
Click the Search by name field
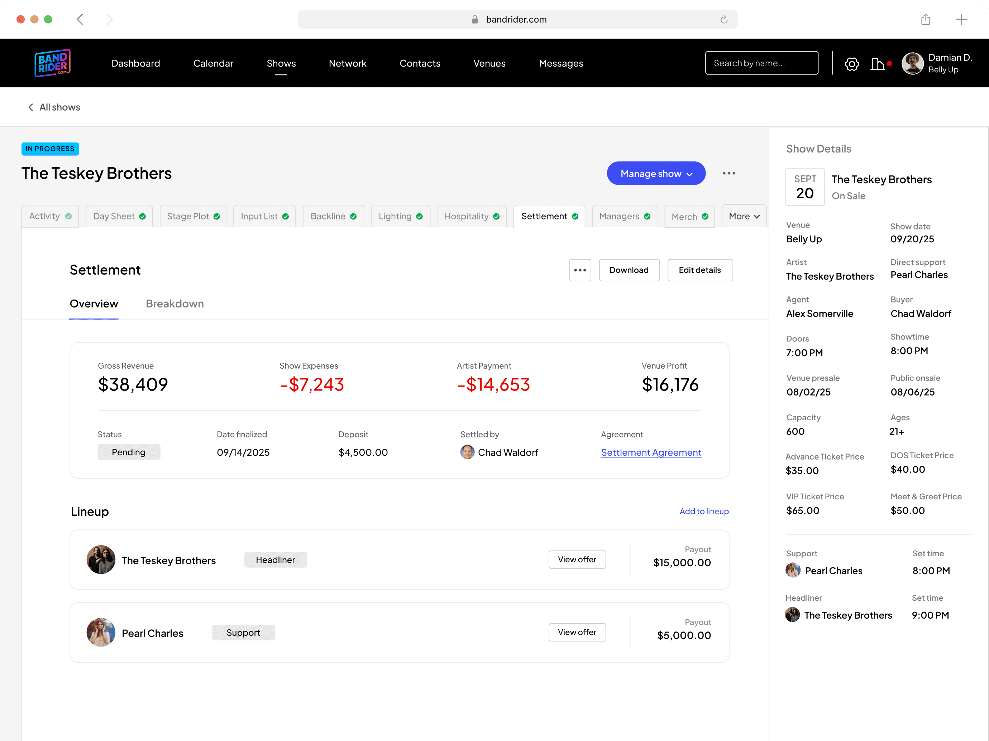pyautogui.click(x=761, y=63)
